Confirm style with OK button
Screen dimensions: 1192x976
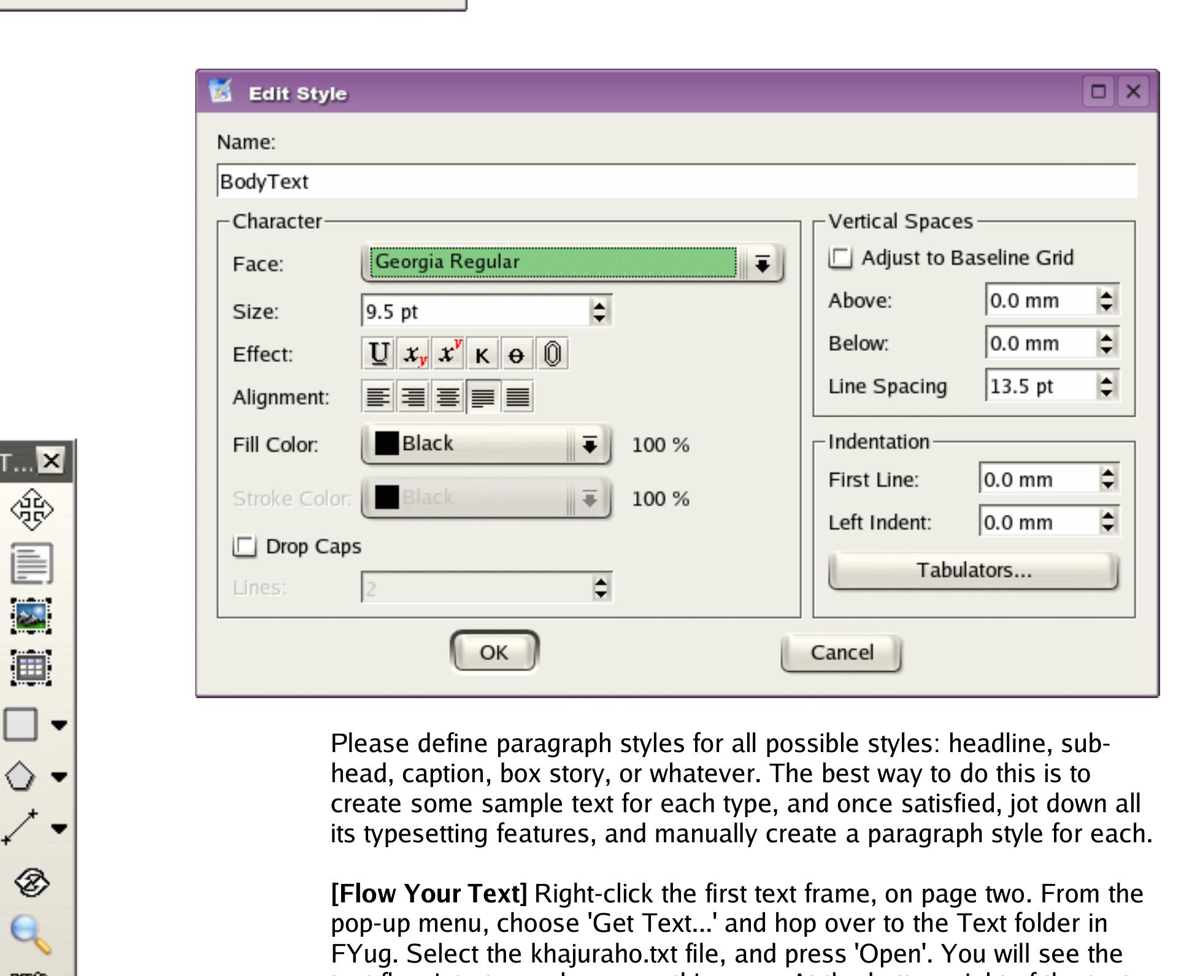[494, 652]
